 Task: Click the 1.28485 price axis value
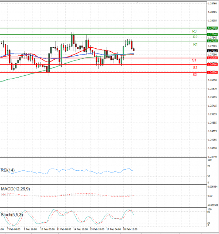[x=212, y=12]
